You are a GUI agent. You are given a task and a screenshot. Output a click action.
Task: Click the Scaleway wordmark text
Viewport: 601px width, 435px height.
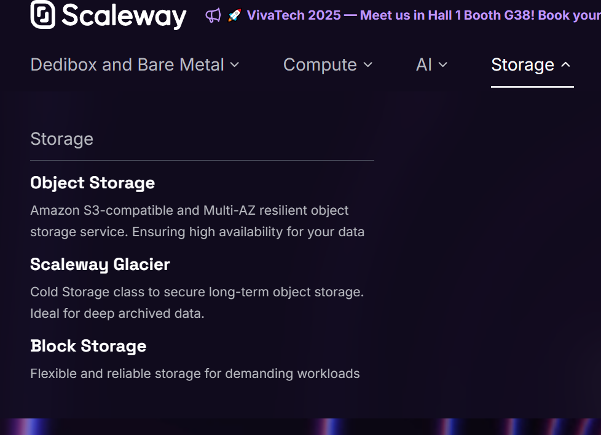pyautogui.click(x=124, y=16)
